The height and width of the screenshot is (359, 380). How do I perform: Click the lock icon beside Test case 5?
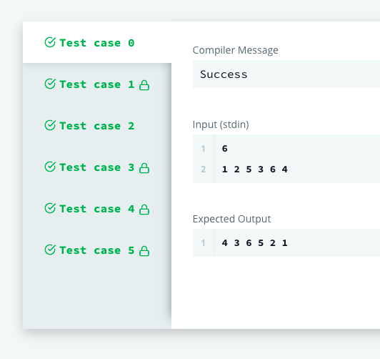(144, 251)
